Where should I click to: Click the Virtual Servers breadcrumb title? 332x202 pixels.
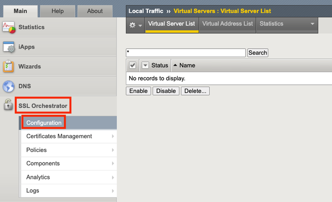(222, 11)
